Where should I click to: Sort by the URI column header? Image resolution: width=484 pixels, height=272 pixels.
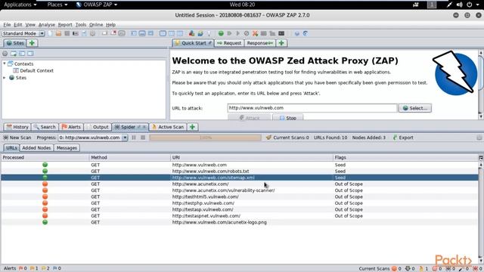pyautogui.click(x=252, y=157)
